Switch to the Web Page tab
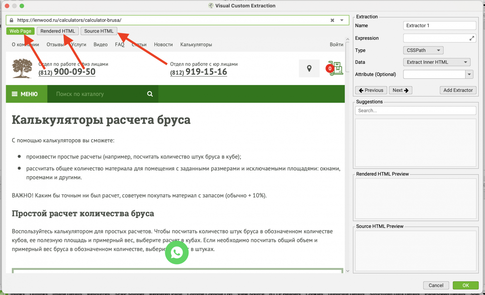 tap(20, 31)
